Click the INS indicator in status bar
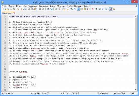This screenshot has width=139, height=96. (x=132, y=93)
